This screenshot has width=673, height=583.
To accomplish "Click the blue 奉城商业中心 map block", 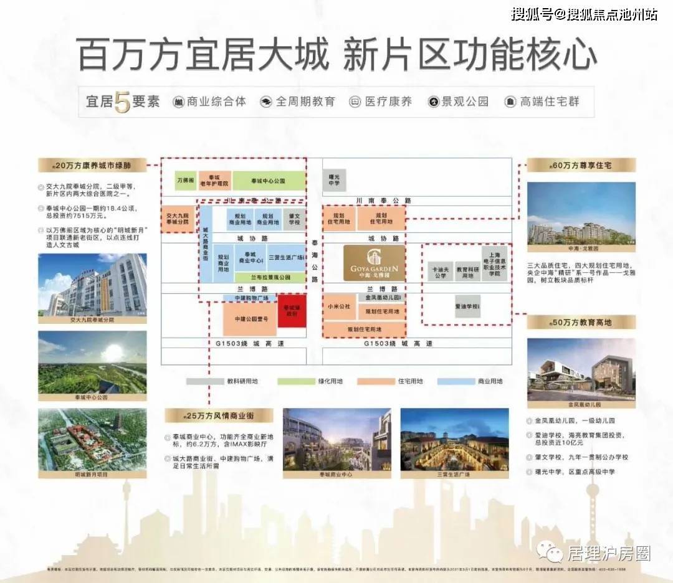I will (251, 257).
